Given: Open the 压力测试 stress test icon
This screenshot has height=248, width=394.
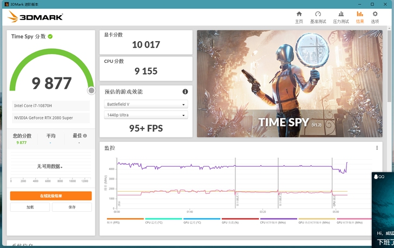Looking at the screenshot, I should click(x=341, y=14).
